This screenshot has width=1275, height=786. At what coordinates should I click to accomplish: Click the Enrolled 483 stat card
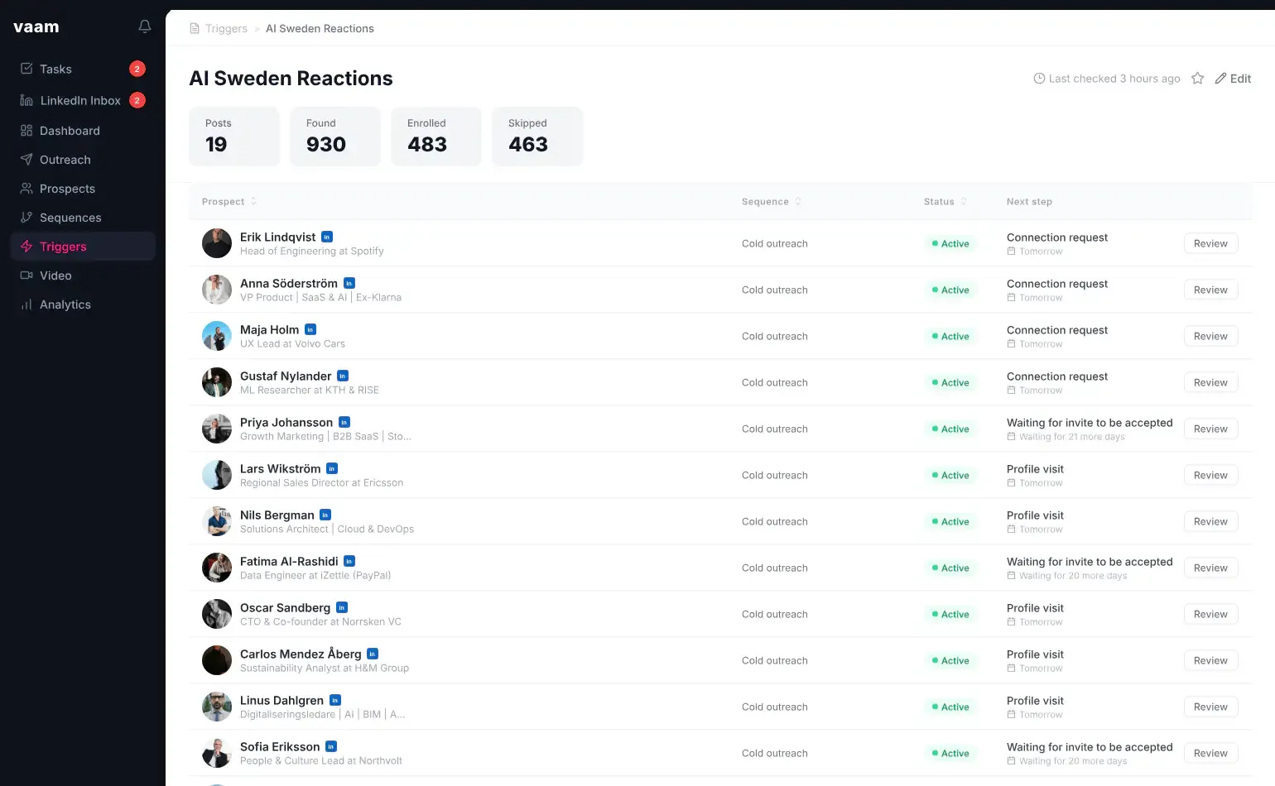(435, 137)
